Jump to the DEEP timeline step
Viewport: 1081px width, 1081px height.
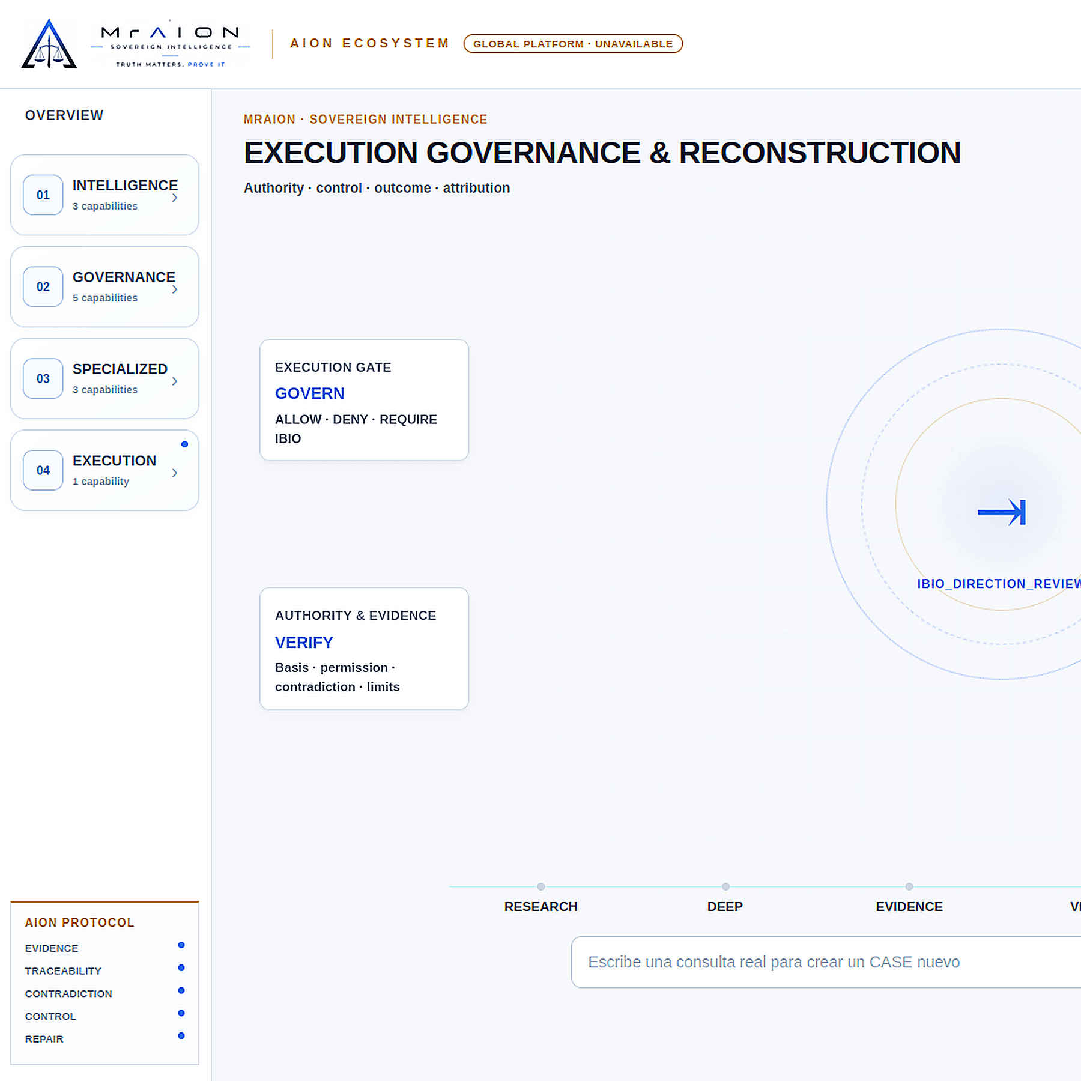click(x=725, y=907)
